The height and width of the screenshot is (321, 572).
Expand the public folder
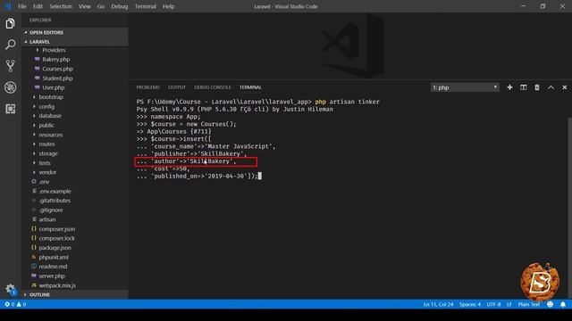(x=46, y=125)
